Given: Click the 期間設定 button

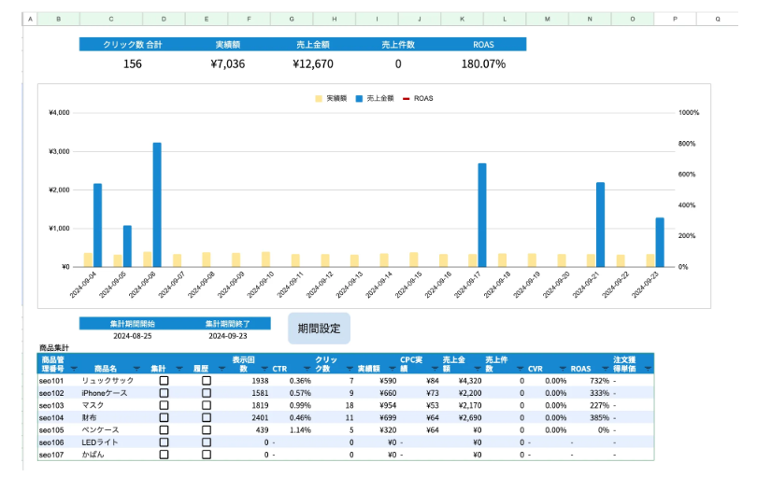Looking at the screenshot, I should point(319,329).
